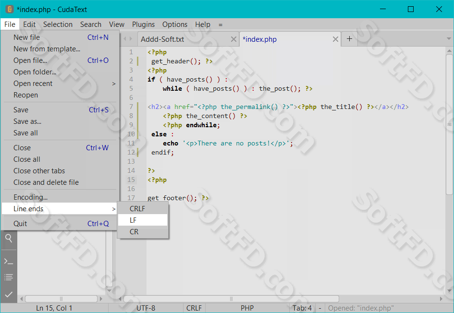Choose Close with Ctrl+W shortcut entry
Viewport: 454px width, 313px height.
point(60,148)
